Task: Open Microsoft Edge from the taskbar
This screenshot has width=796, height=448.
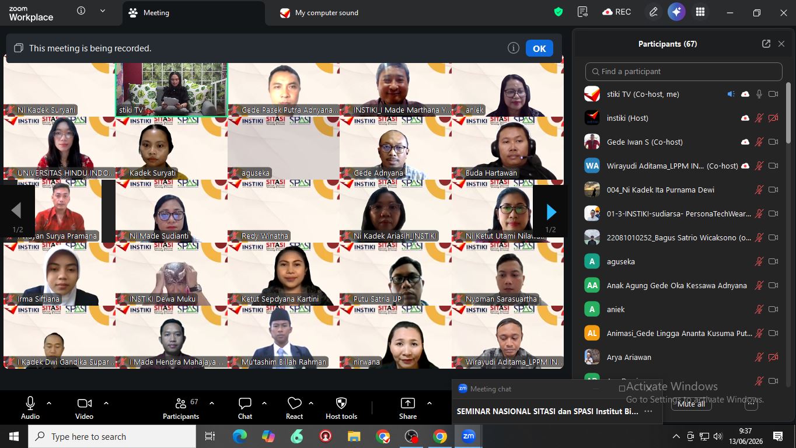Action: pyautogui.click(x=239, y=436)
